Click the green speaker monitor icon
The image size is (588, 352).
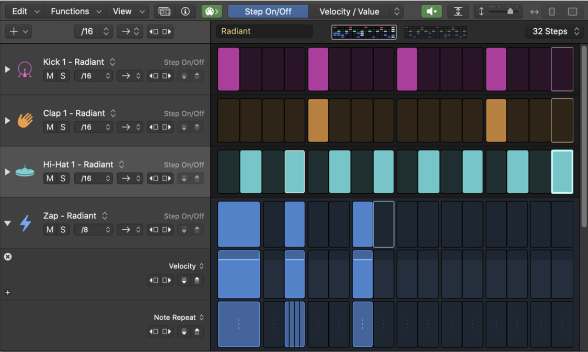[431, 11]
